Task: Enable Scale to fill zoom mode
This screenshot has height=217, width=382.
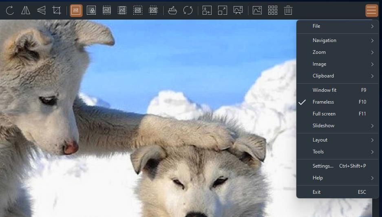Action: (153, 11)
